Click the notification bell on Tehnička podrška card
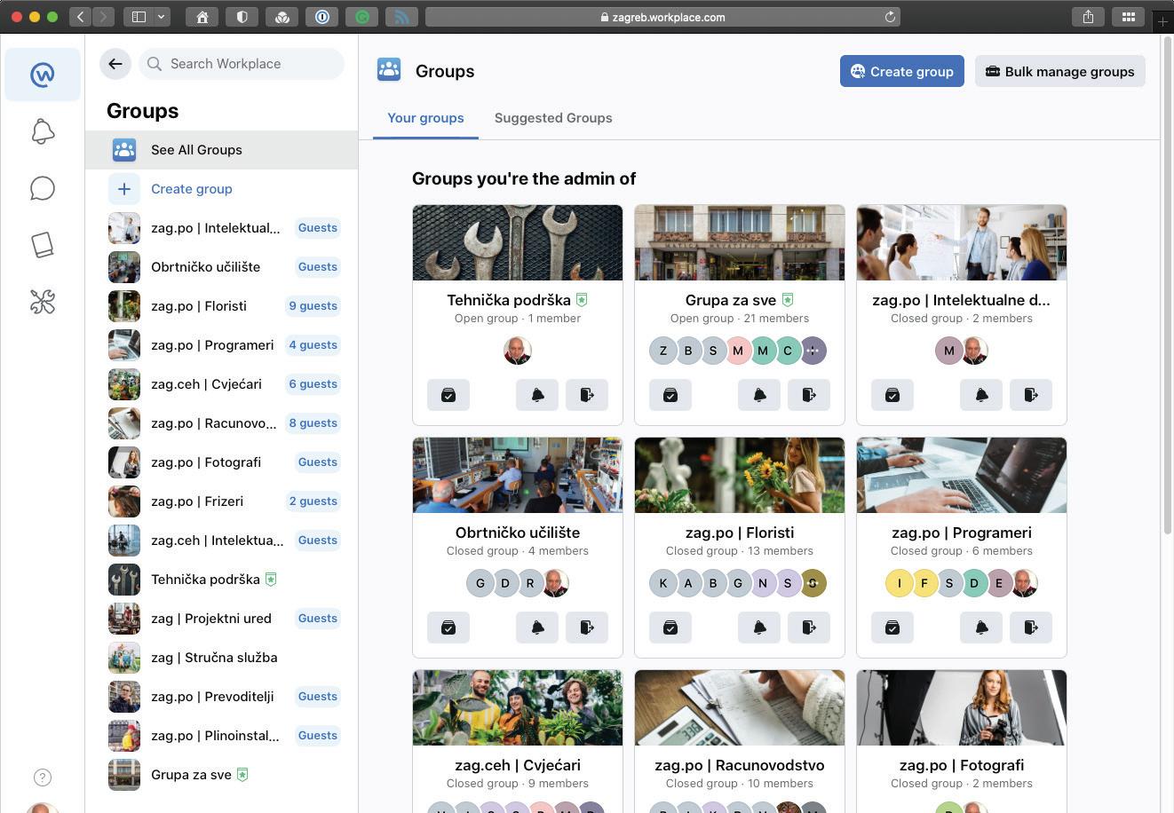Image resolution: width=1174 pixels, height=813 pixels. [x=537, y=395]
